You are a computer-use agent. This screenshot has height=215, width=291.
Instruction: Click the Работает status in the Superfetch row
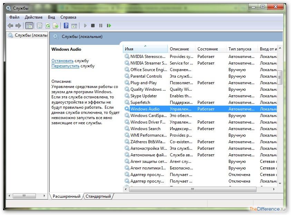206,102
